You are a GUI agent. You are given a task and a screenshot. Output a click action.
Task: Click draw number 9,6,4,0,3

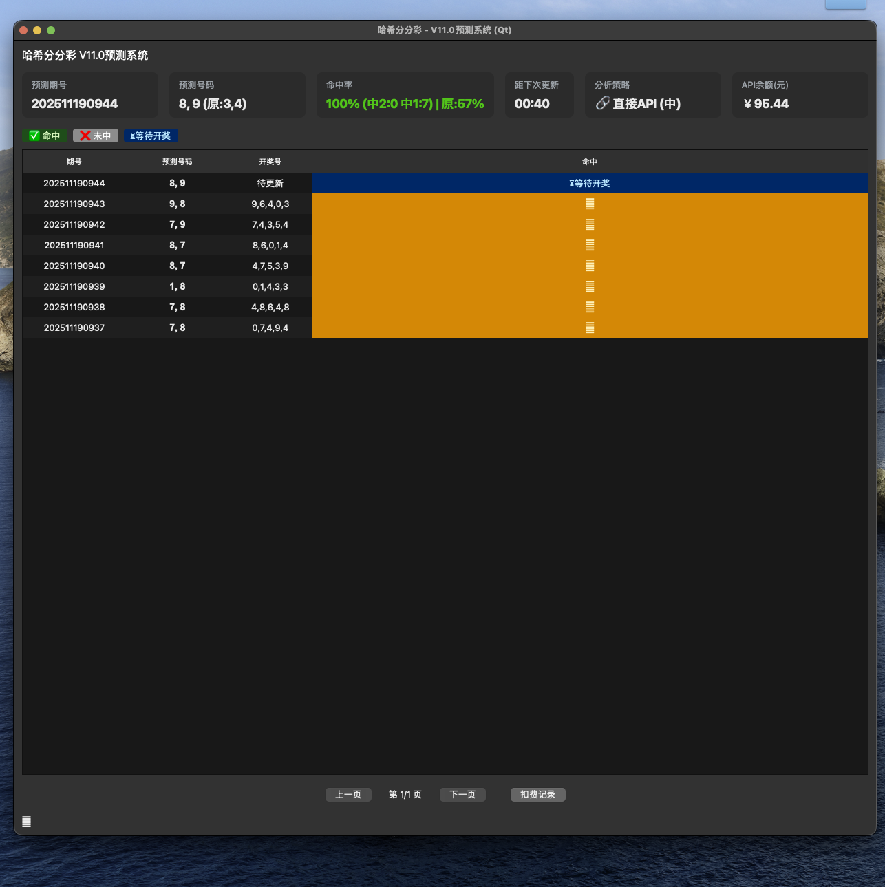click(x=270, y=204)
